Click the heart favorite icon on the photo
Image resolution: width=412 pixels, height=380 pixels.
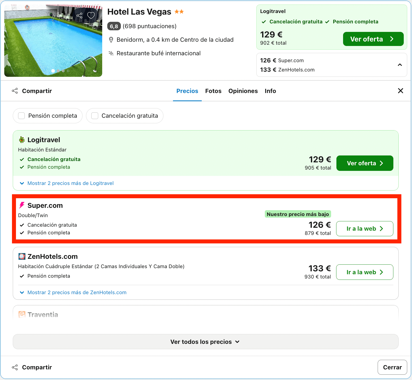[91, 15]
